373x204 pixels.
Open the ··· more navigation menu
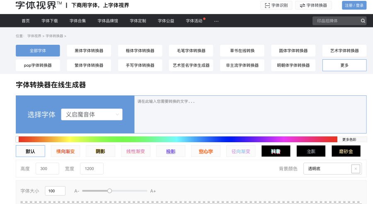(x=216, y=21)
